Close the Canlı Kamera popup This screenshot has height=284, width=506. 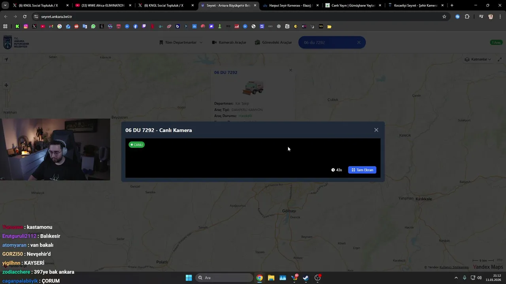(x=376, y=130)
